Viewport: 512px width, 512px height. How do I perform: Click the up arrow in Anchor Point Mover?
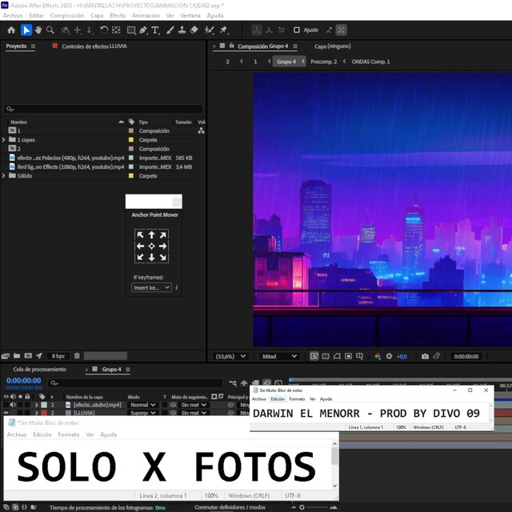pyautogui.click(x=151, y=235)
